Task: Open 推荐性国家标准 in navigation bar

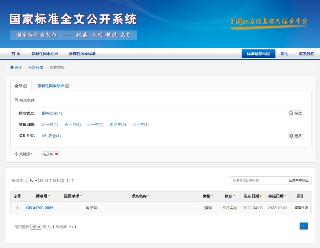Action: [x=82, y=54]
